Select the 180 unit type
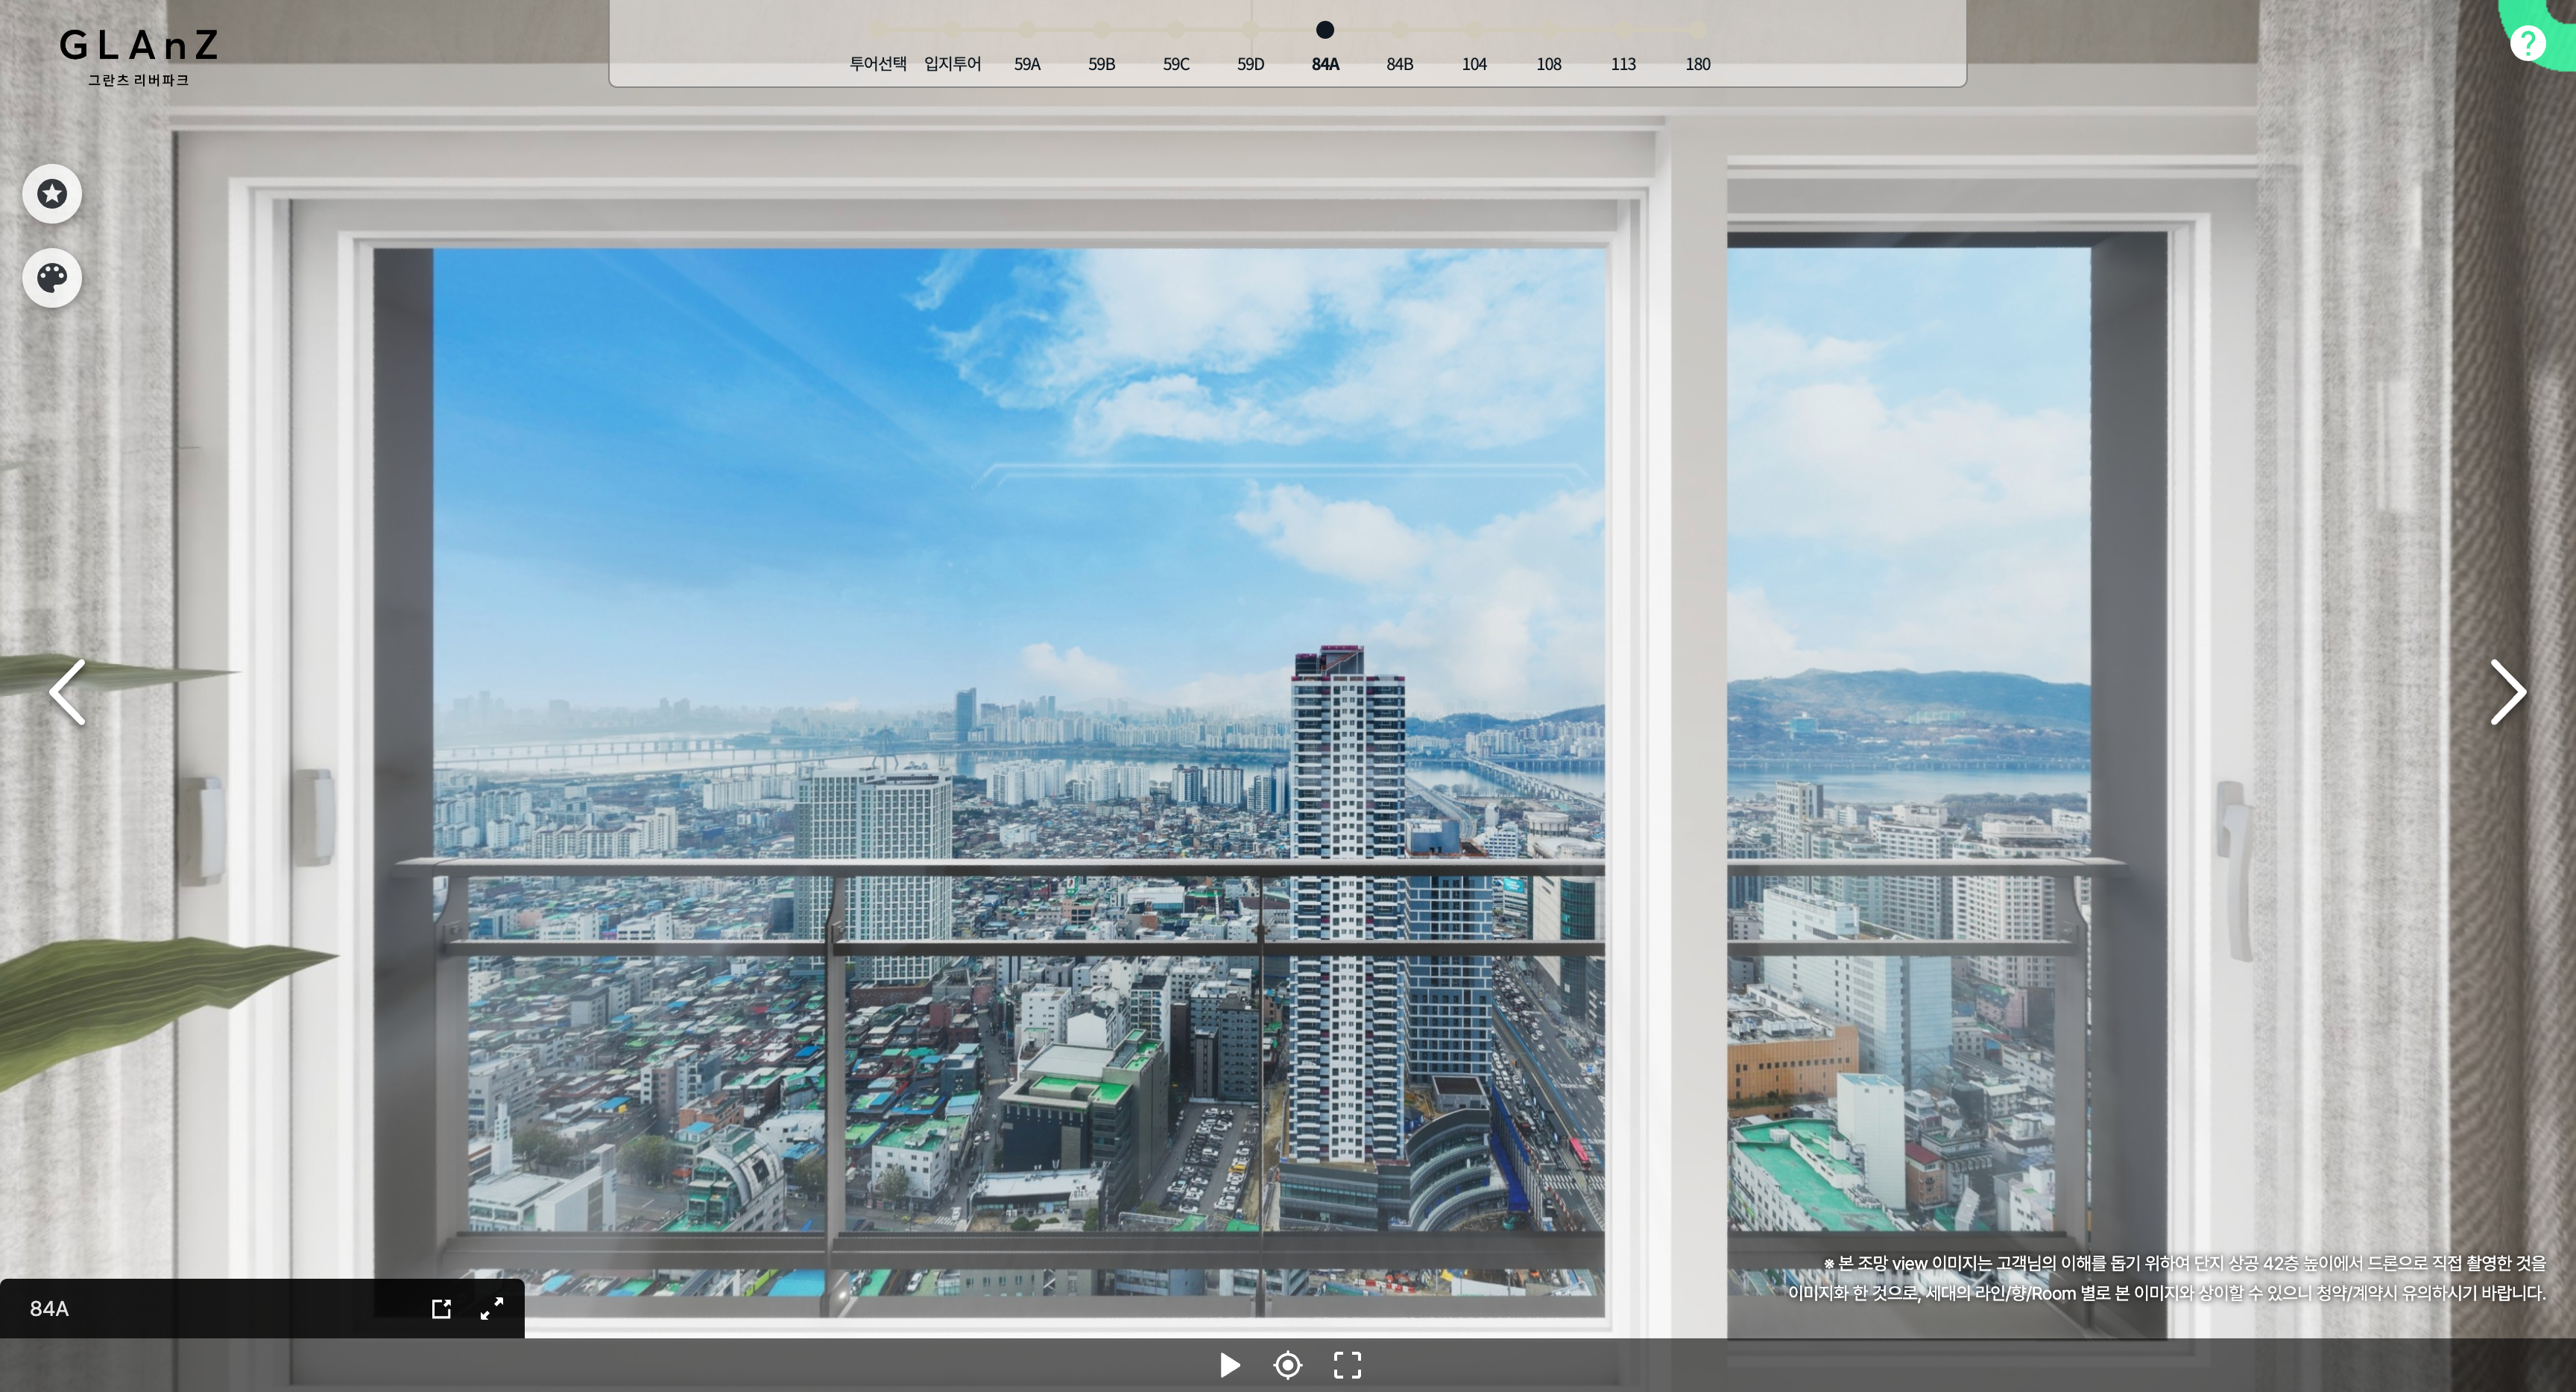Screen dimensions: 2576x1392 click(1697, 64)
